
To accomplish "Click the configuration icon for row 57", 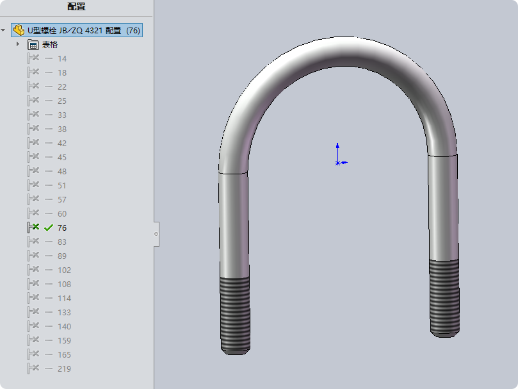I will (33, 199).
